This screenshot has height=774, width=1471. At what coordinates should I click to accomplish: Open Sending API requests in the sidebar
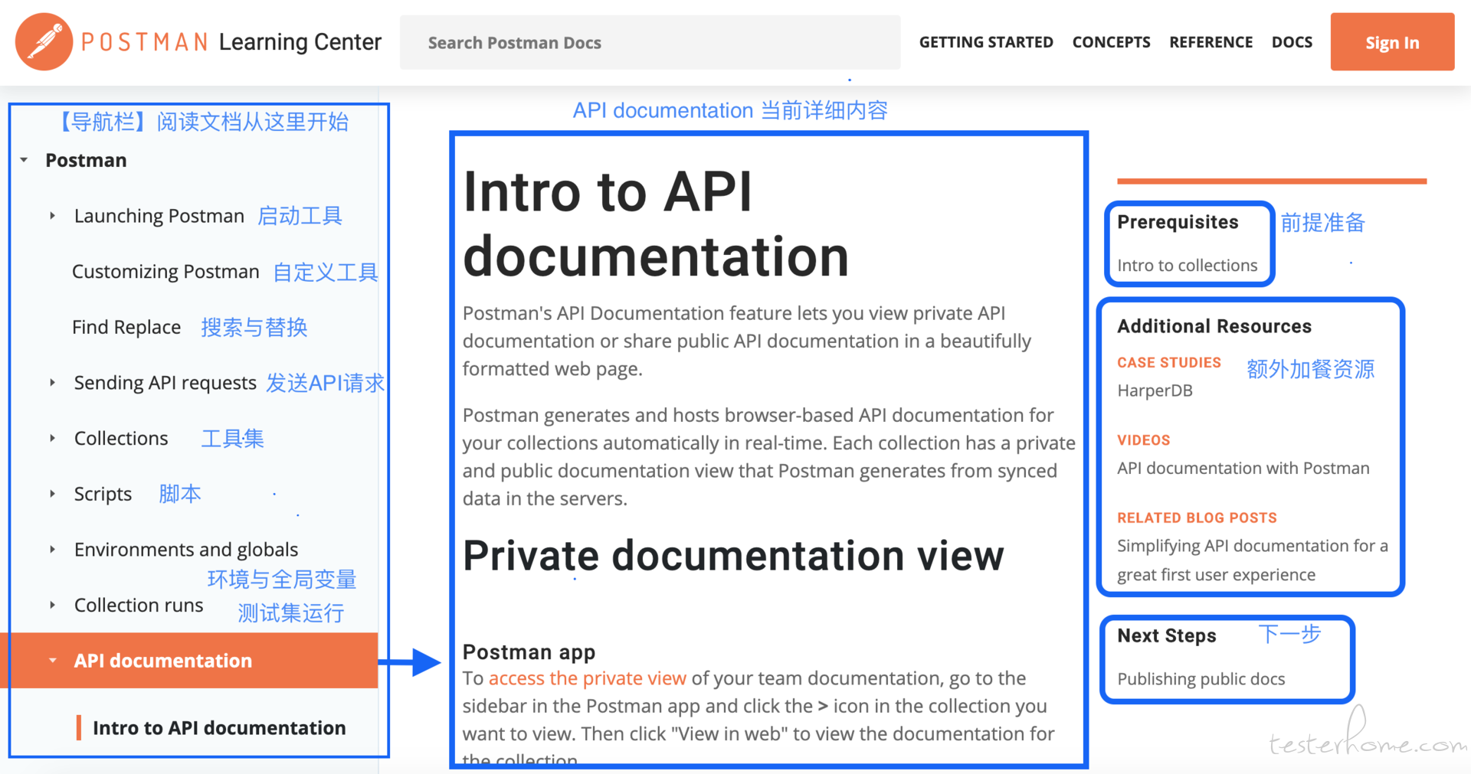pos(165,383)
